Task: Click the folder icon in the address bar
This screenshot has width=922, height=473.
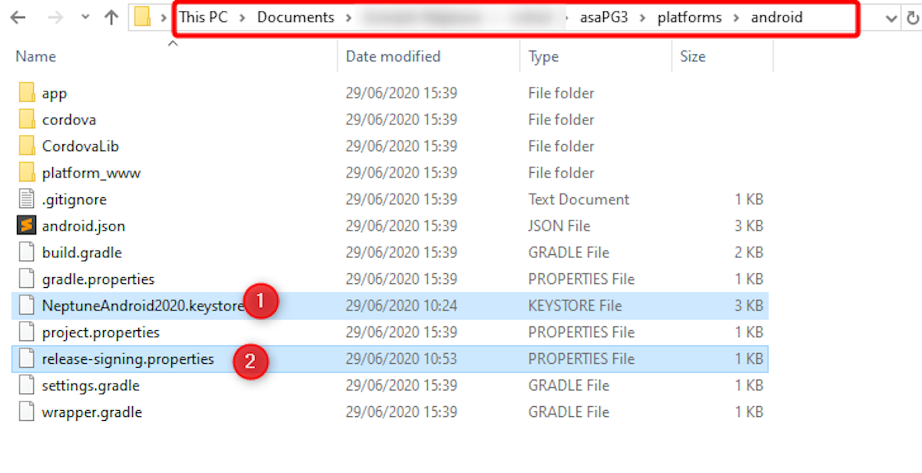Action: coord(142,17)
